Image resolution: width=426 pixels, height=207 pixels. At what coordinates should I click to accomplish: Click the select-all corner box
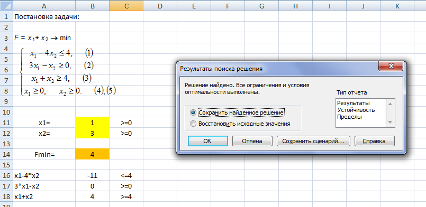[6, 6]
